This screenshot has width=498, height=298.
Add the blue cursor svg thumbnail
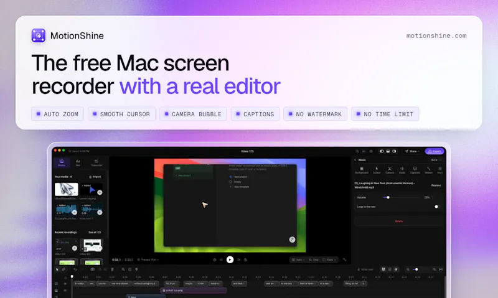100,192
